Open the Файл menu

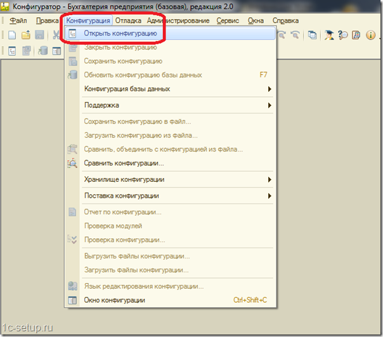pos(18,20)
